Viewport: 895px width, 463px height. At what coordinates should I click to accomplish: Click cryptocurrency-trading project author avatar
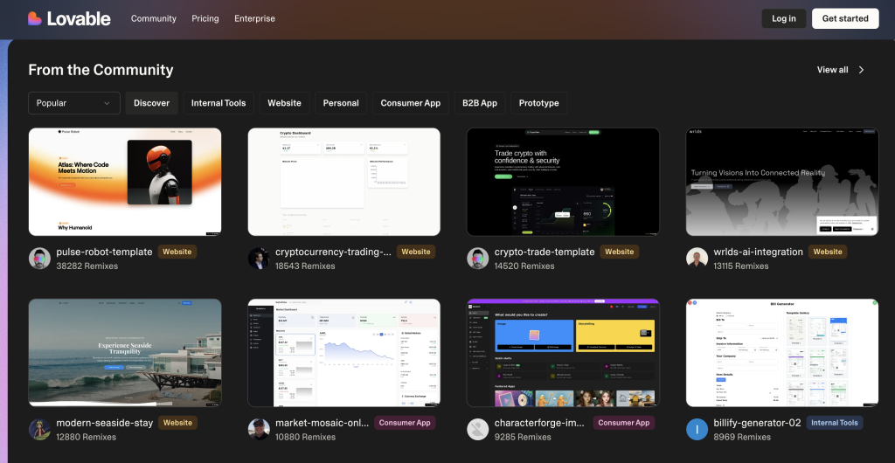[259, 258]
